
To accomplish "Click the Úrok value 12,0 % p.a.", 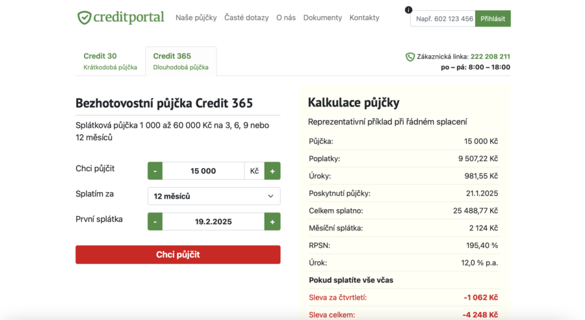I will pos(480,263).
